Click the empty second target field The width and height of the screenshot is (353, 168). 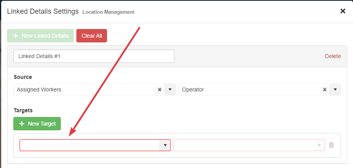point(244,145)
